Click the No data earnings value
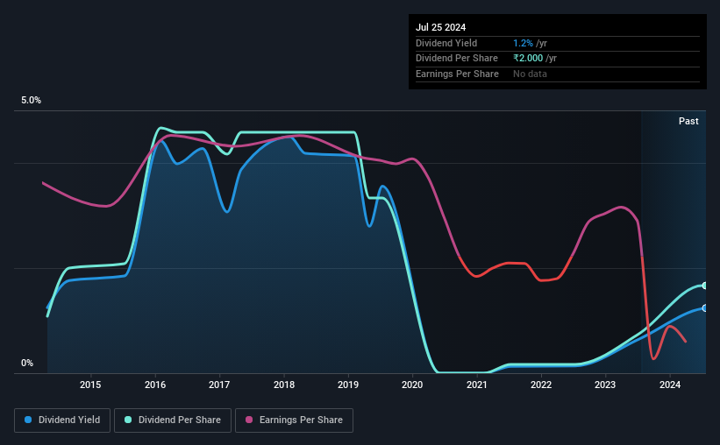Image resolution: width=720 pixels, height=445 pixels. 530,74
